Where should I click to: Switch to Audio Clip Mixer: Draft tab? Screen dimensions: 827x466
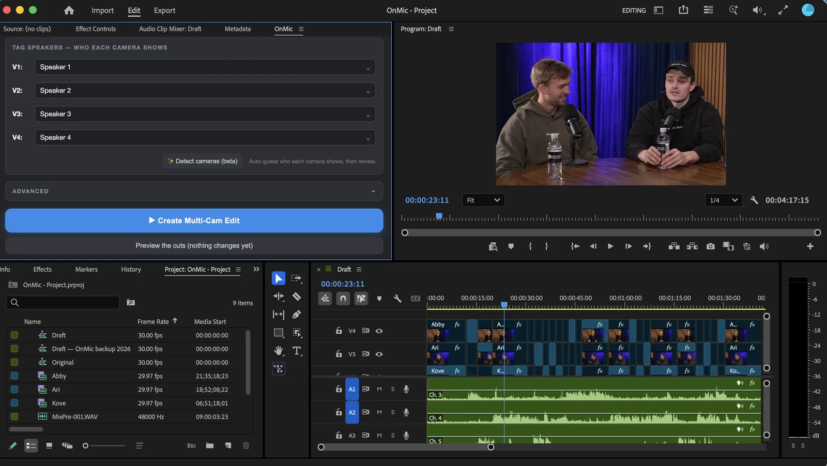[170, 29]
